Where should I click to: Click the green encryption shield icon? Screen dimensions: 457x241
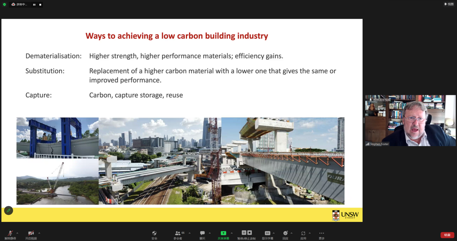click(4, 4)
